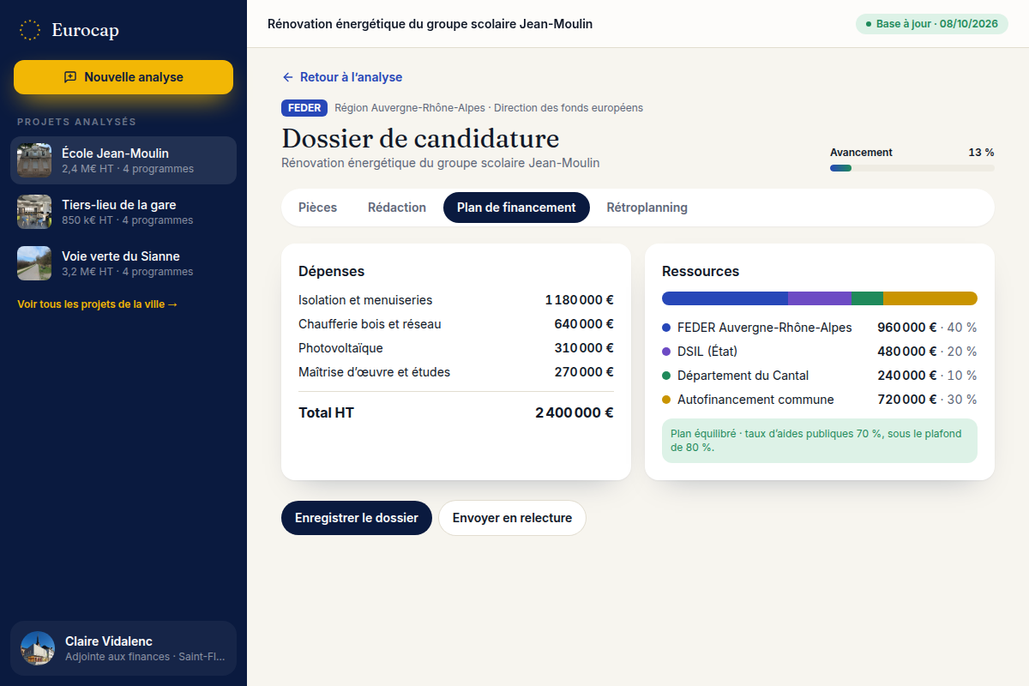The height and width of the screenshot is (686, 1029).
Task: Click the green Cantal segment of the resources bar
Action: (867, 298)
